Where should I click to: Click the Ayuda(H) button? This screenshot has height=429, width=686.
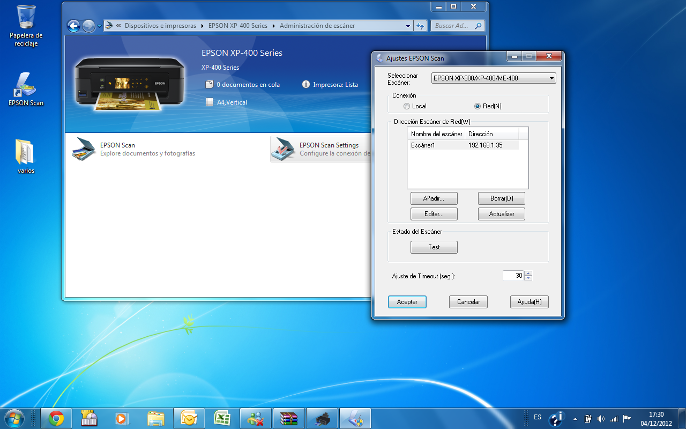click(x=530, y=302)
